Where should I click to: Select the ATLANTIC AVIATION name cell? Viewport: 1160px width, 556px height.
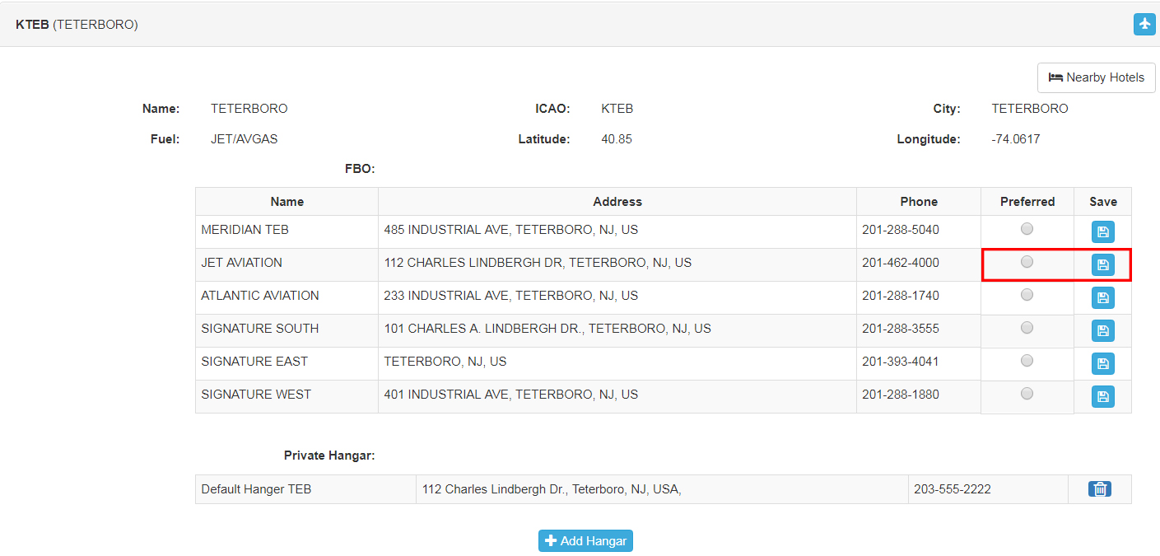pyautogui.click(x=287, y=298)
